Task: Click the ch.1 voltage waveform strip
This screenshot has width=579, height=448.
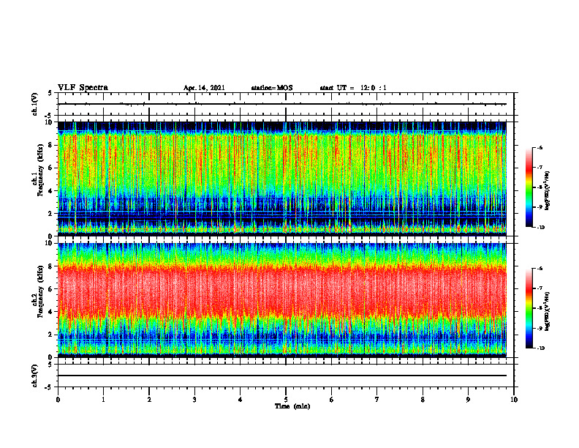Action: [x=286, y=104]
